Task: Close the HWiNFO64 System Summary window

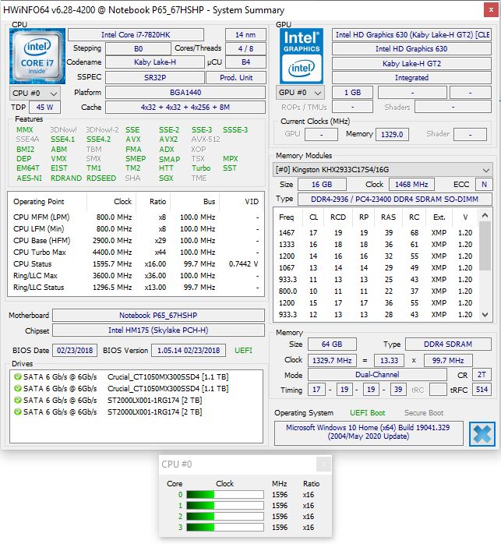Action: pos(491,10)
